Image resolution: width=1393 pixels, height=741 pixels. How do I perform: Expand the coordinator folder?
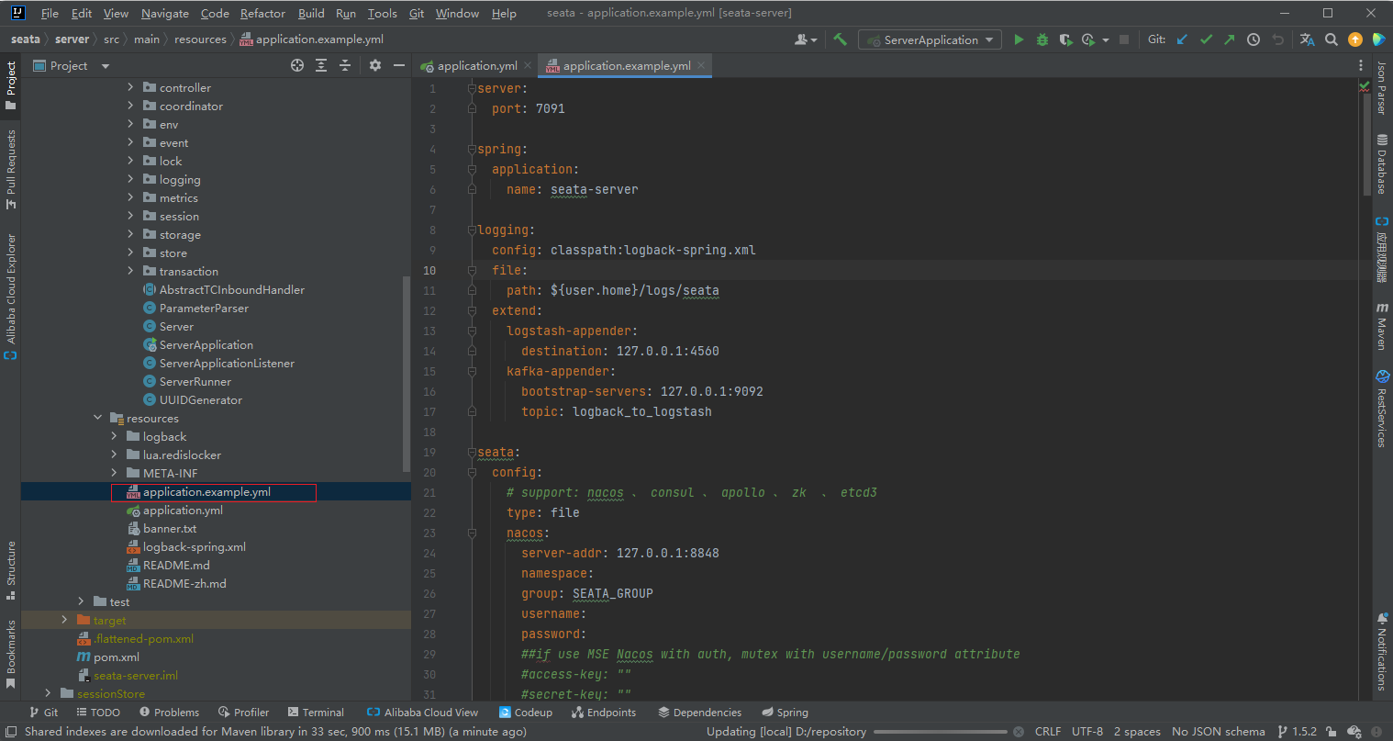(130, 106)
